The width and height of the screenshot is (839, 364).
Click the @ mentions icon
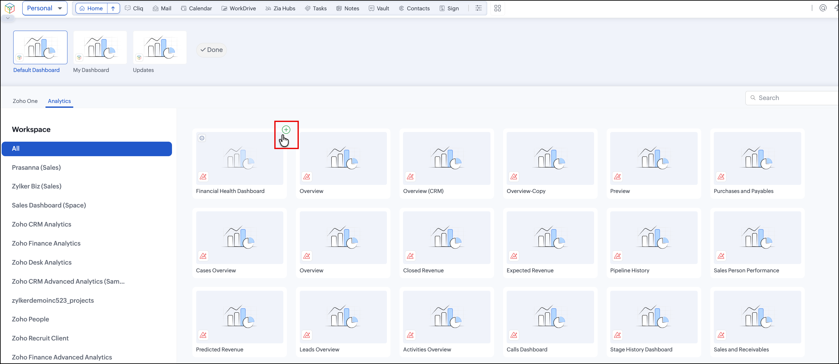pos(823,8)
